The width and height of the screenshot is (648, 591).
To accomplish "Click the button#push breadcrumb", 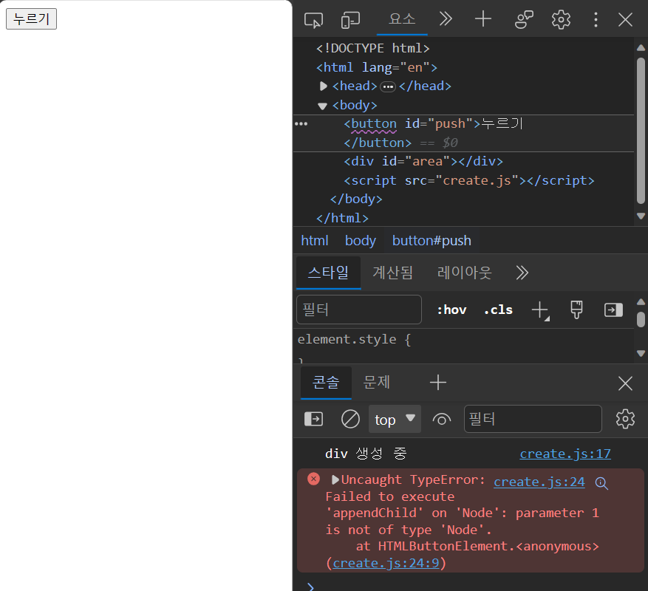I will tap(432, 241).
